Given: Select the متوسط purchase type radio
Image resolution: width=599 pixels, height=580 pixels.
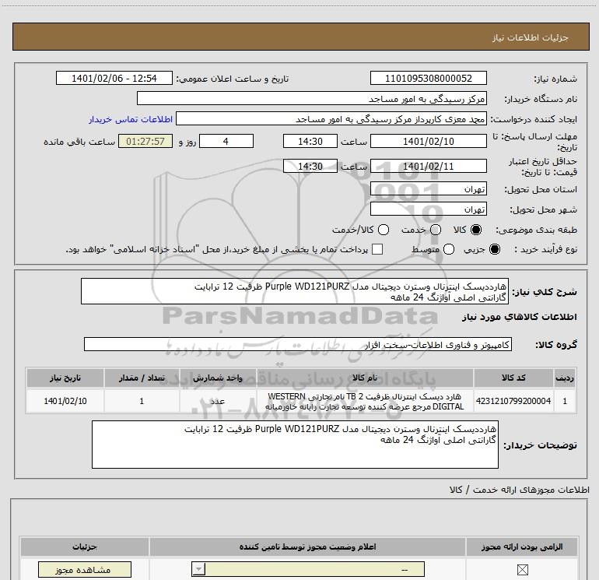Looking at the screenshot, I should pos(449,249).
